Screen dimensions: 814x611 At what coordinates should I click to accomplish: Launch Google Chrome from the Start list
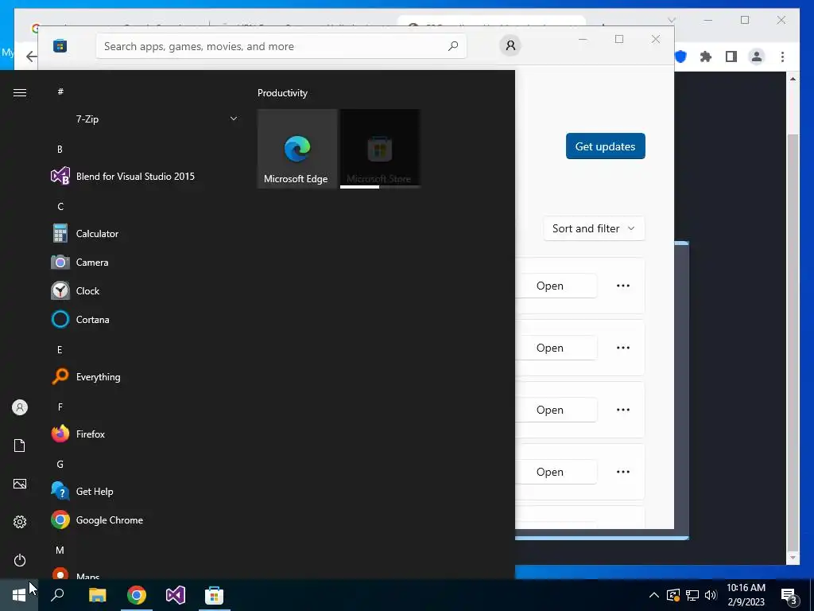pos(97,520)
